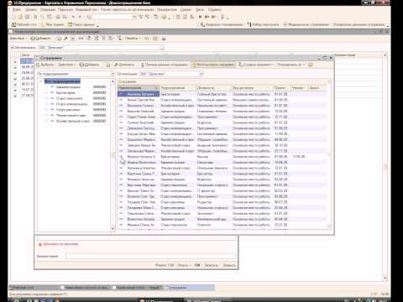The width and height of the screenshot is (403, 302).
Task: Open Мои задачи panel button
Action: coord(53,24)
